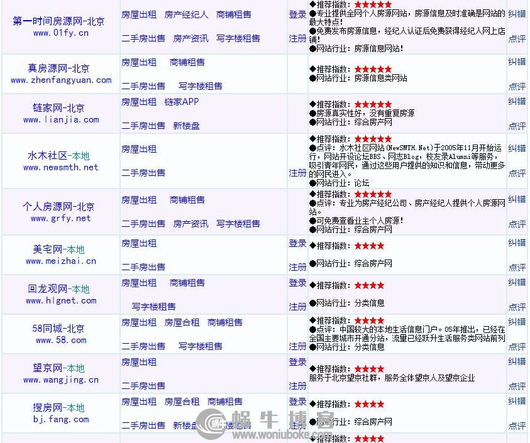This screenshot has width=530, height=443.
Task: Click 点评 in 第一时间房源网 row
Action: [517, 39]
